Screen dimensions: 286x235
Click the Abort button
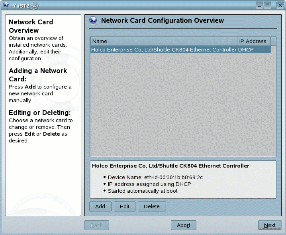tap(184, 225)
